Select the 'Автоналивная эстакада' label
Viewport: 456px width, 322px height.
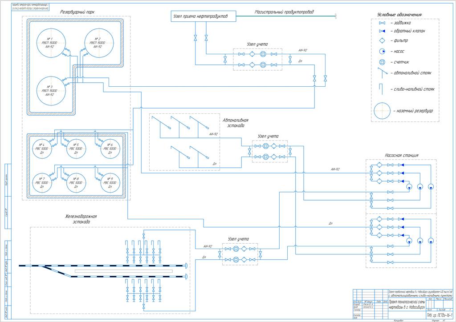(236, 123)
